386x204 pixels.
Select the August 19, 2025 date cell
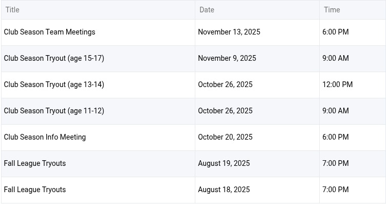pyautogui.click(x=224, y=163)
